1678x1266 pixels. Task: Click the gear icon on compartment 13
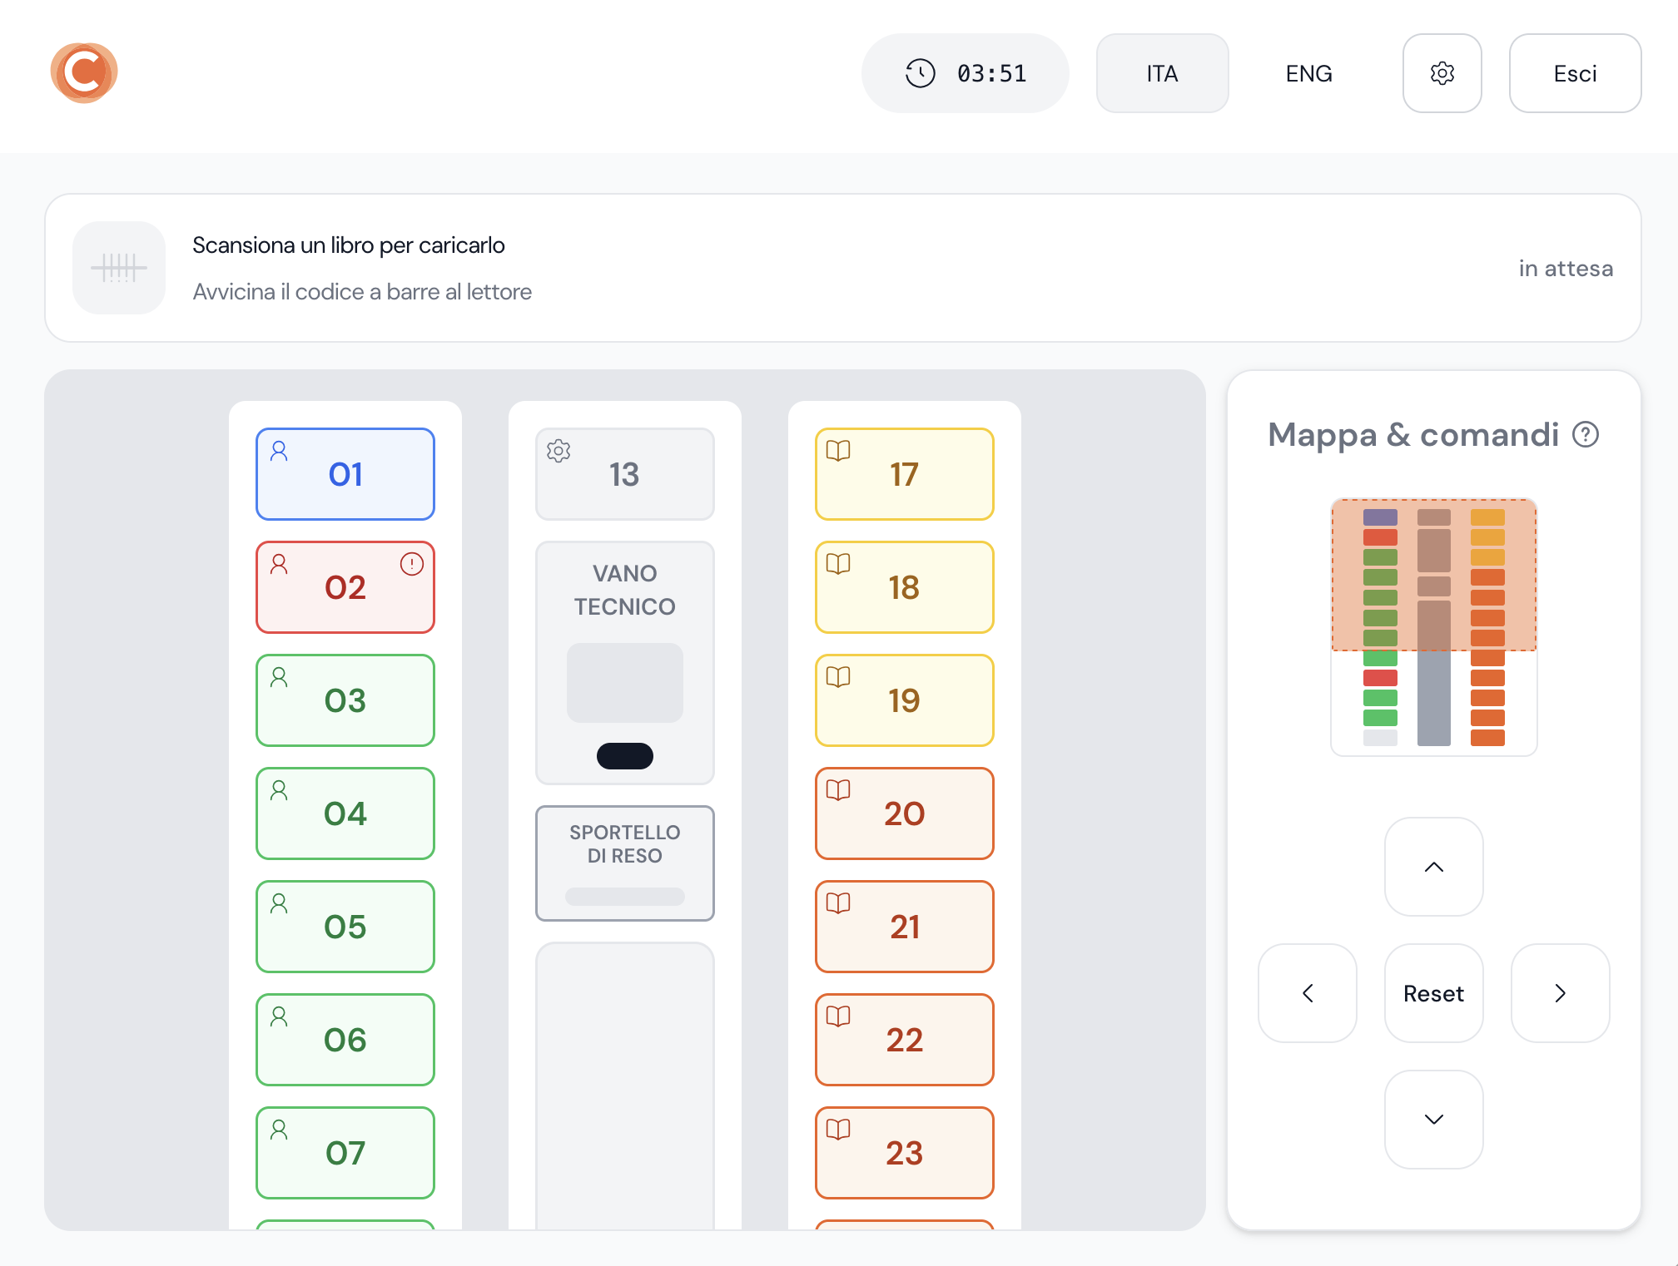[x=559, y=451]
